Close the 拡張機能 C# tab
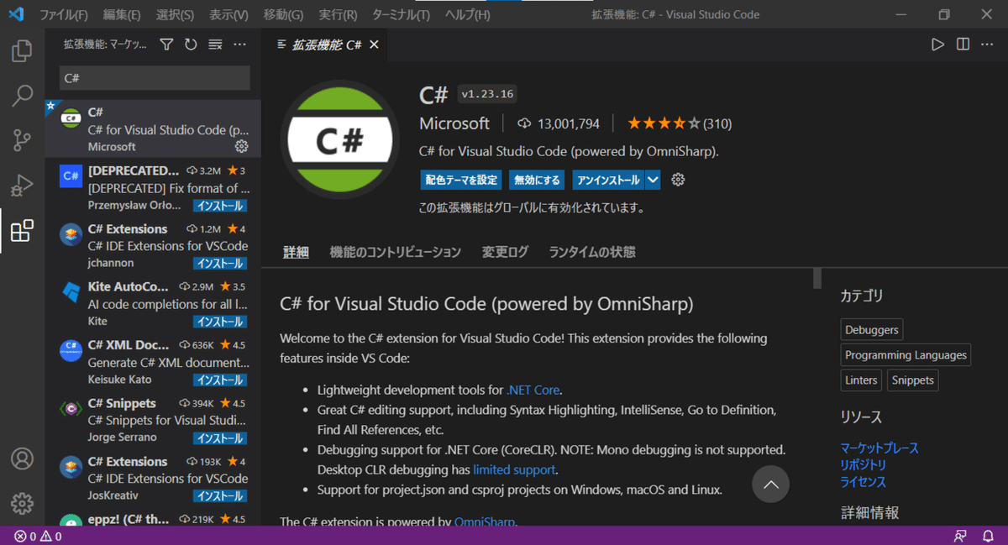The height and width of the screenshot is (545, 1008). pos(374,45)
